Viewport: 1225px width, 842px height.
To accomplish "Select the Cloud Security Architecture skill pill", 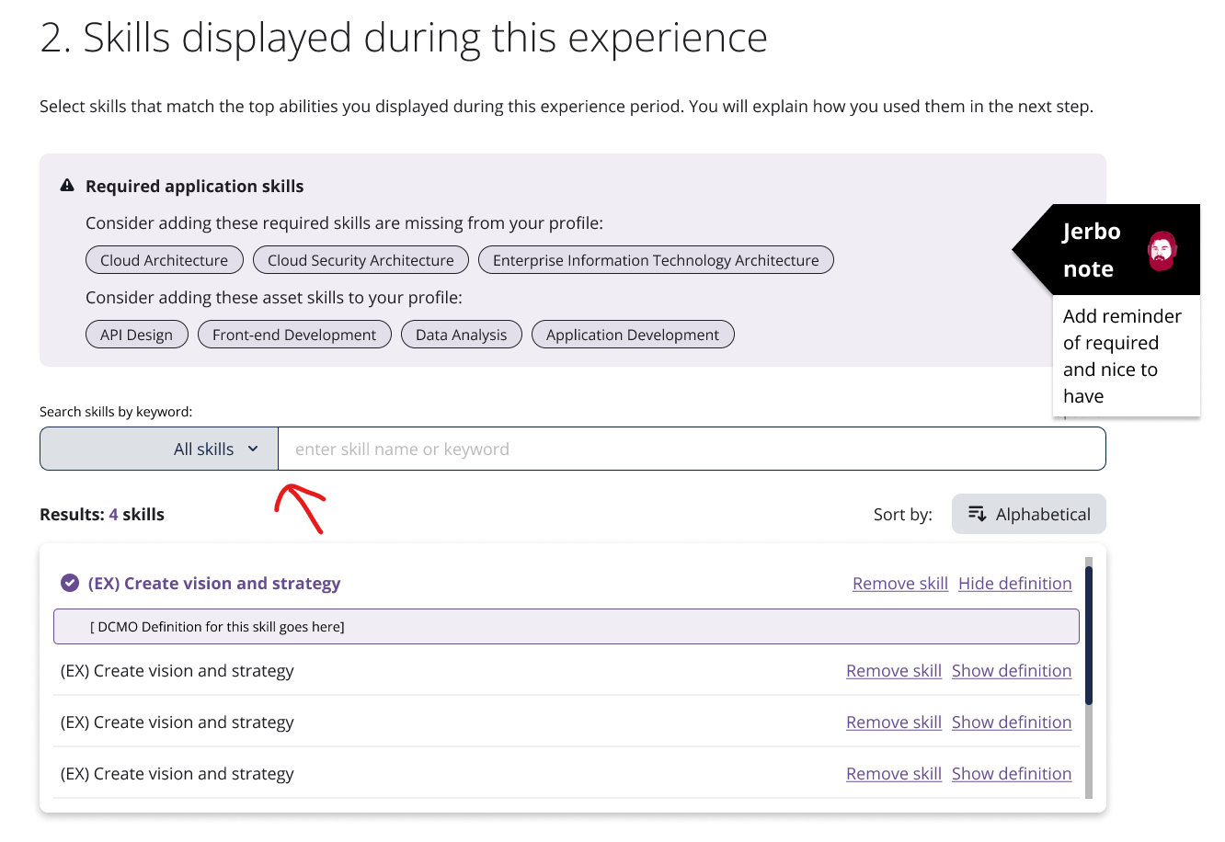I will click(x=361, y=259).
